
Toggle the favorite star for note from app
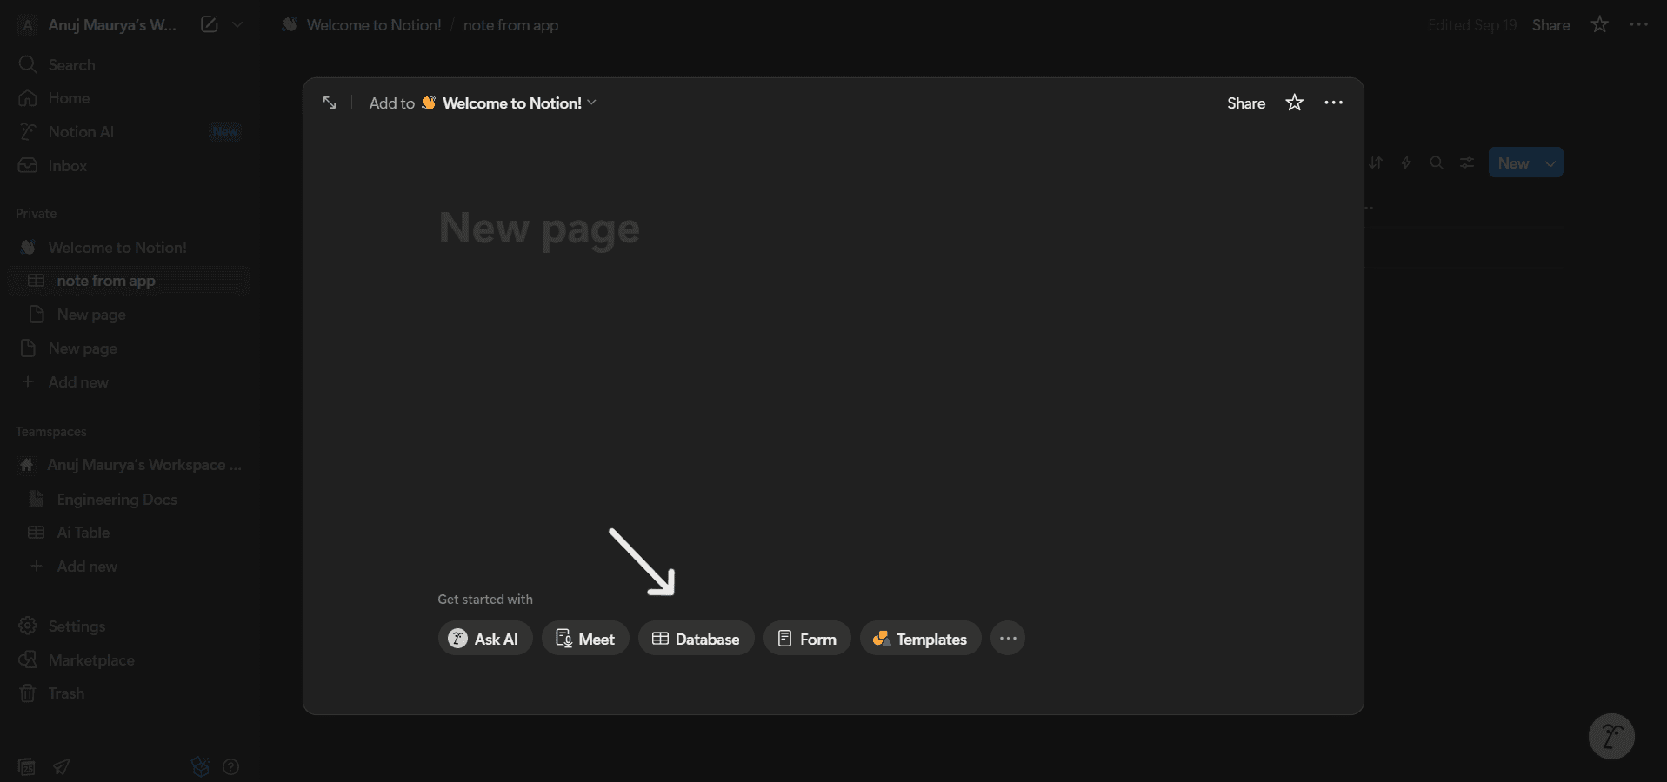(1598, 24)
